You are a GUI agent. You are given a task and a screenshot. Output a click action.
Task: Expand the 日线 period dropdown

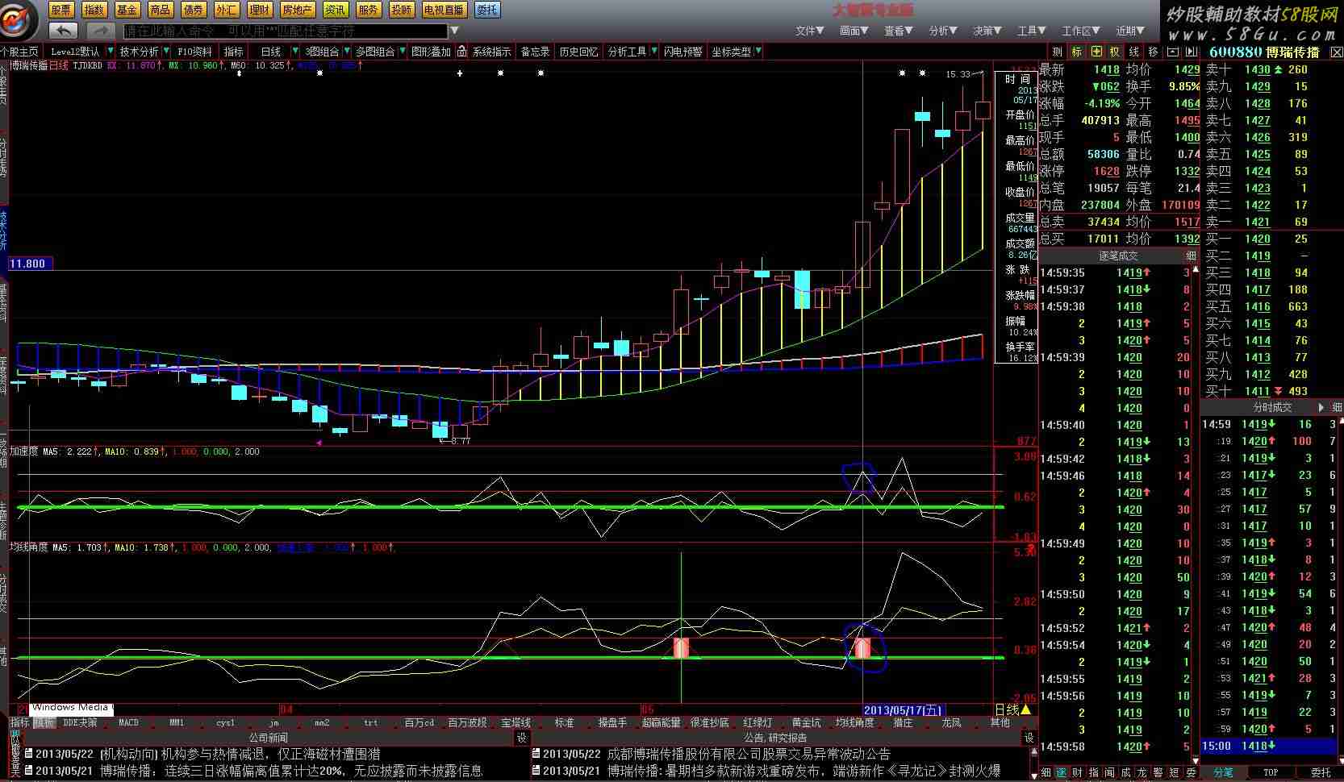[x=295, y=52]
